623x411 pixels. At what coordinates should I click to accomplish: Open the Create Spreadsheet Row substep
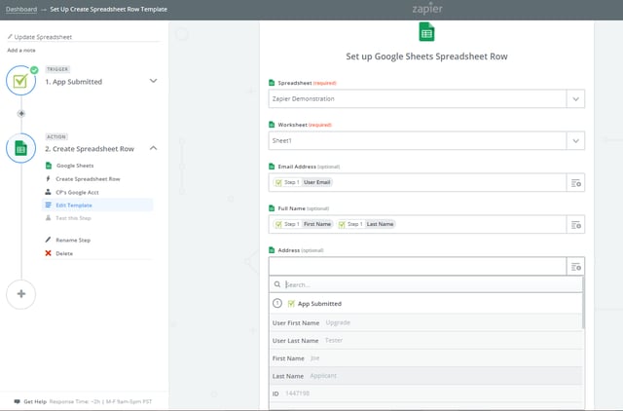pos(88,179)
